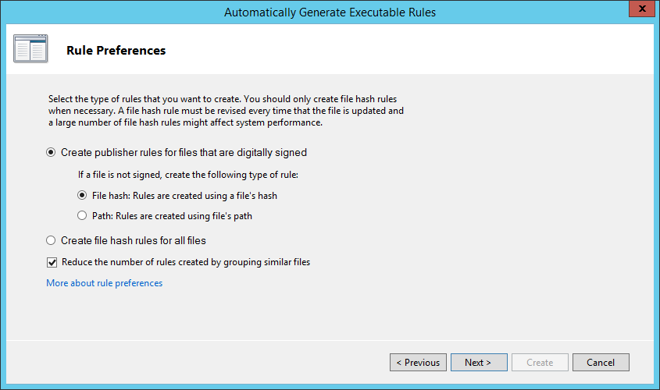Go back with the Previous button

click(x=418, y=362)
